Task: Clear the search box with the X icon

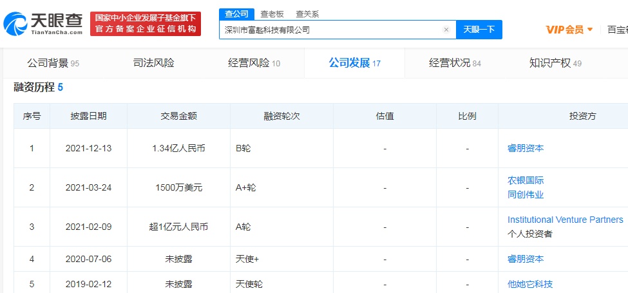Action: pyautogui.click(x=446, y=30)
